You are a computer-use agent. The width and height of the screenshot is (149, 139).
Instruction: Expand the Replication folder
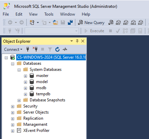coord(13,119)
